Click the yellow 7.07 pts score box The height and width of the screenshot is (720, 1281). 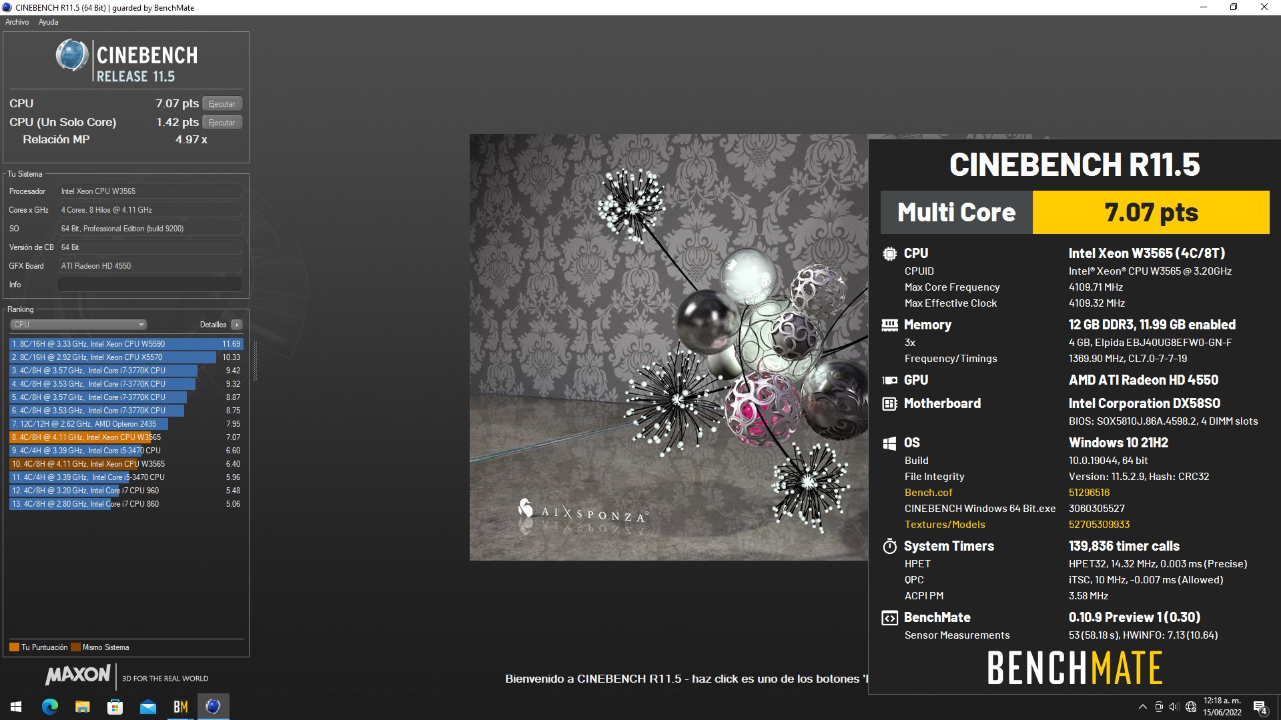[x=1151, y=213]
